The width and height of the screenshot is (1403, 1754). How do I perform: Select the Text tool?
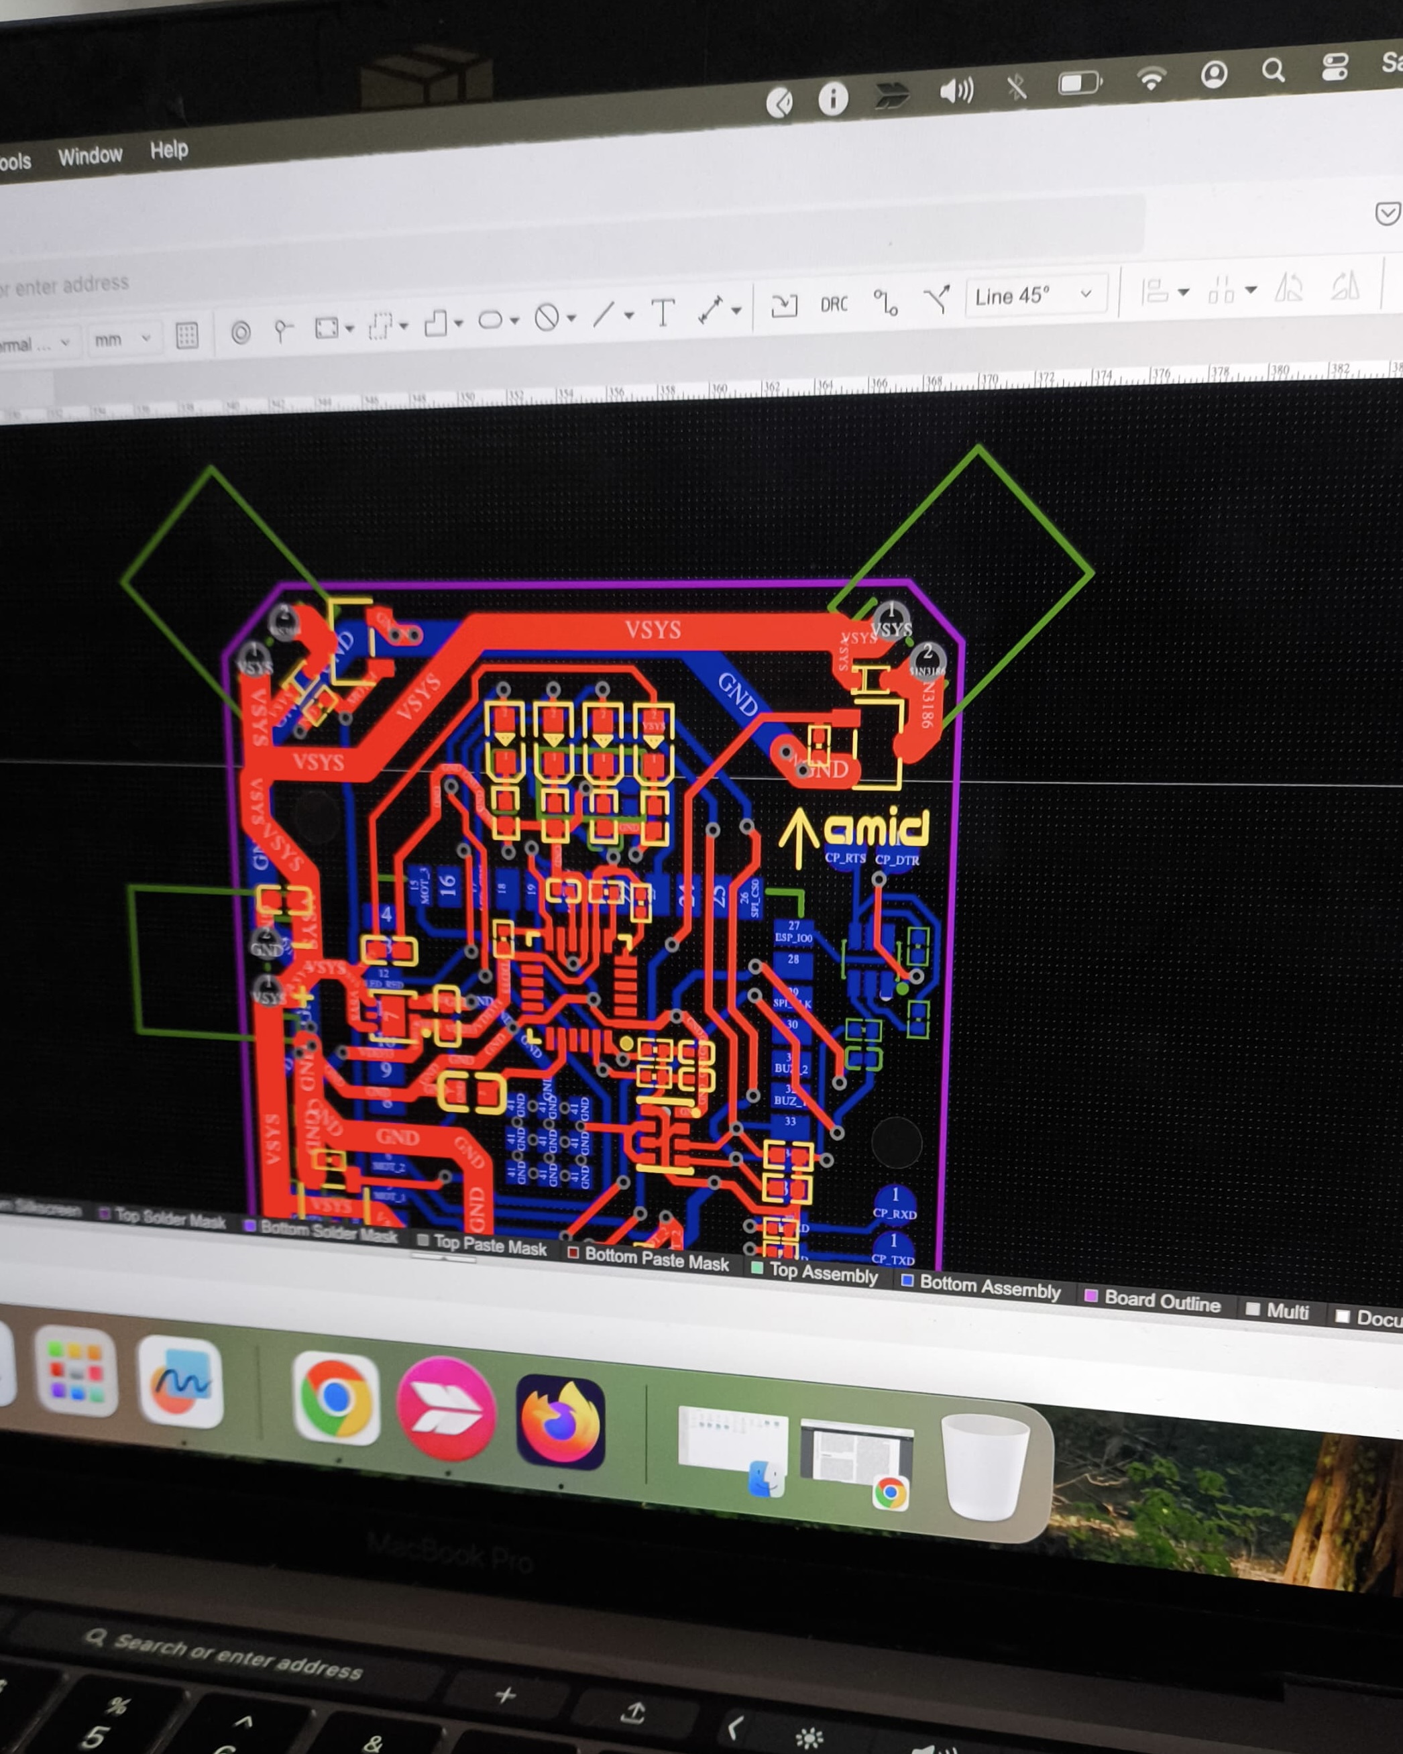664,312
